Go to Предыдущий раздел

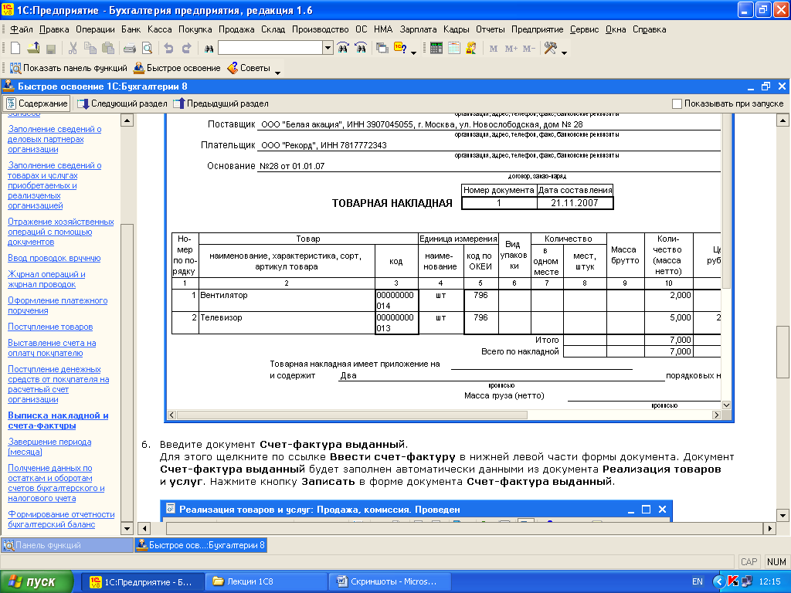coord(220,103)
